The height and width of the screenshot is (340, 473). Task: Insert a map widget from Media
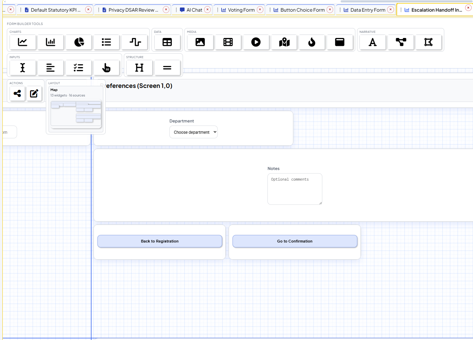(x=284, y=42)
